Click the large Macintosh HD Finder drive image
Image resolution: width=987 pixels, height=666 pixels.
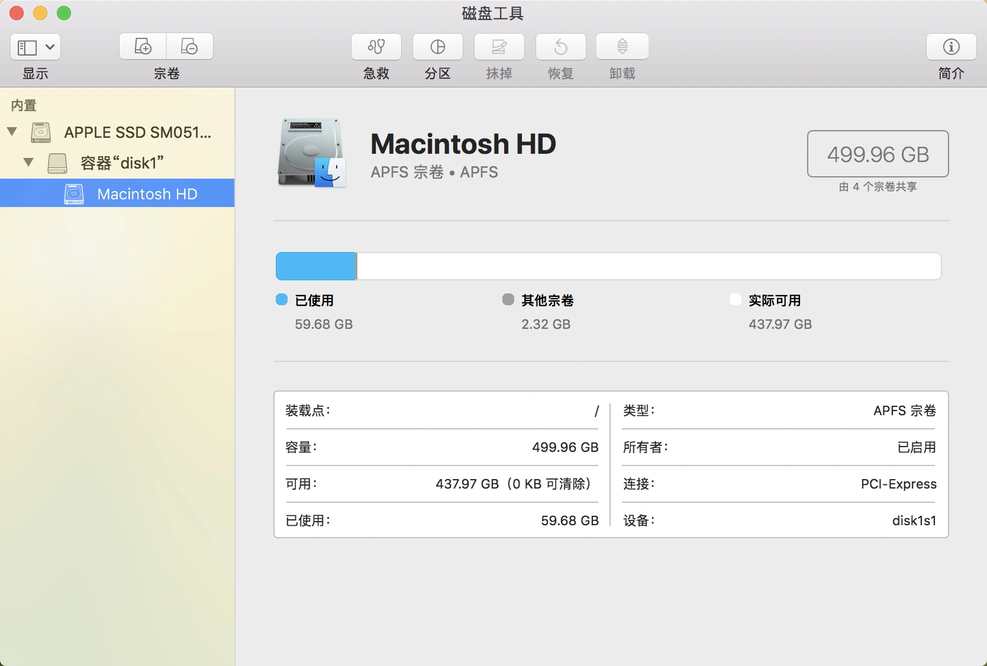tap(312, 153)
